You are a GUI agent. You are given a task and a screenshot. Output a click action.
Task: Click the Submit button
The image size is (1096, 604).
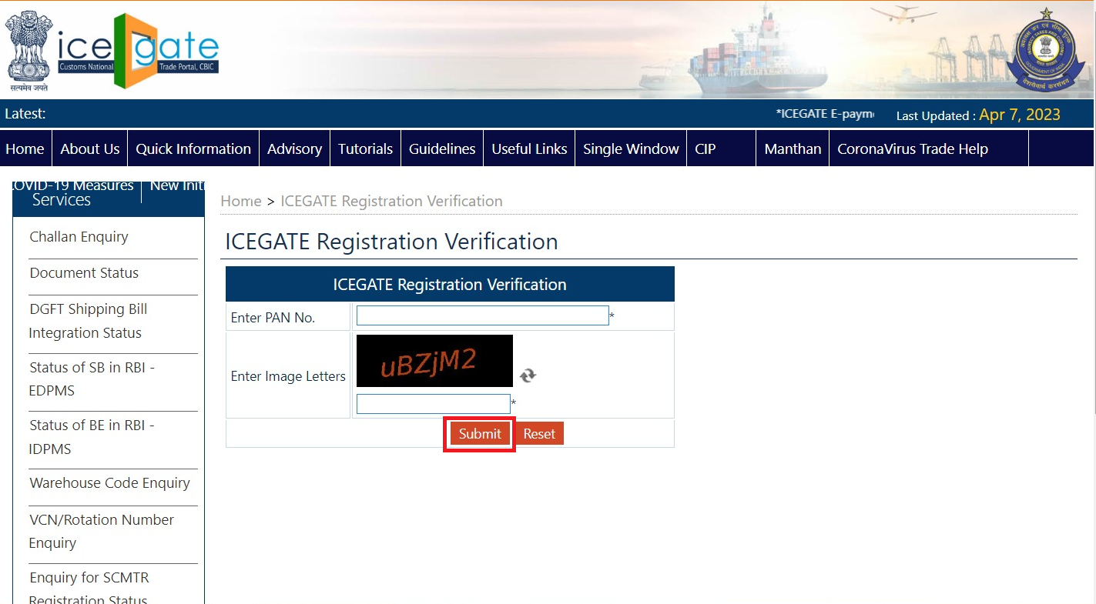(479, 434)
